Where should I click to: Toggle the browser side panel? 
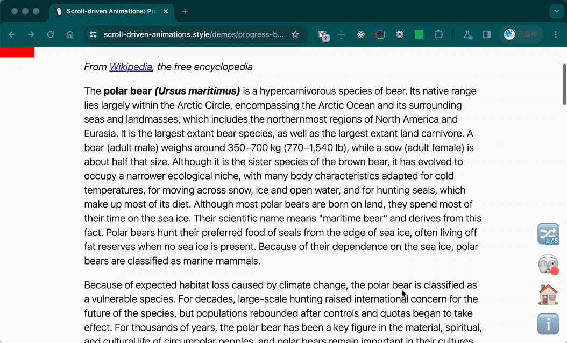[x=487, y=34]
